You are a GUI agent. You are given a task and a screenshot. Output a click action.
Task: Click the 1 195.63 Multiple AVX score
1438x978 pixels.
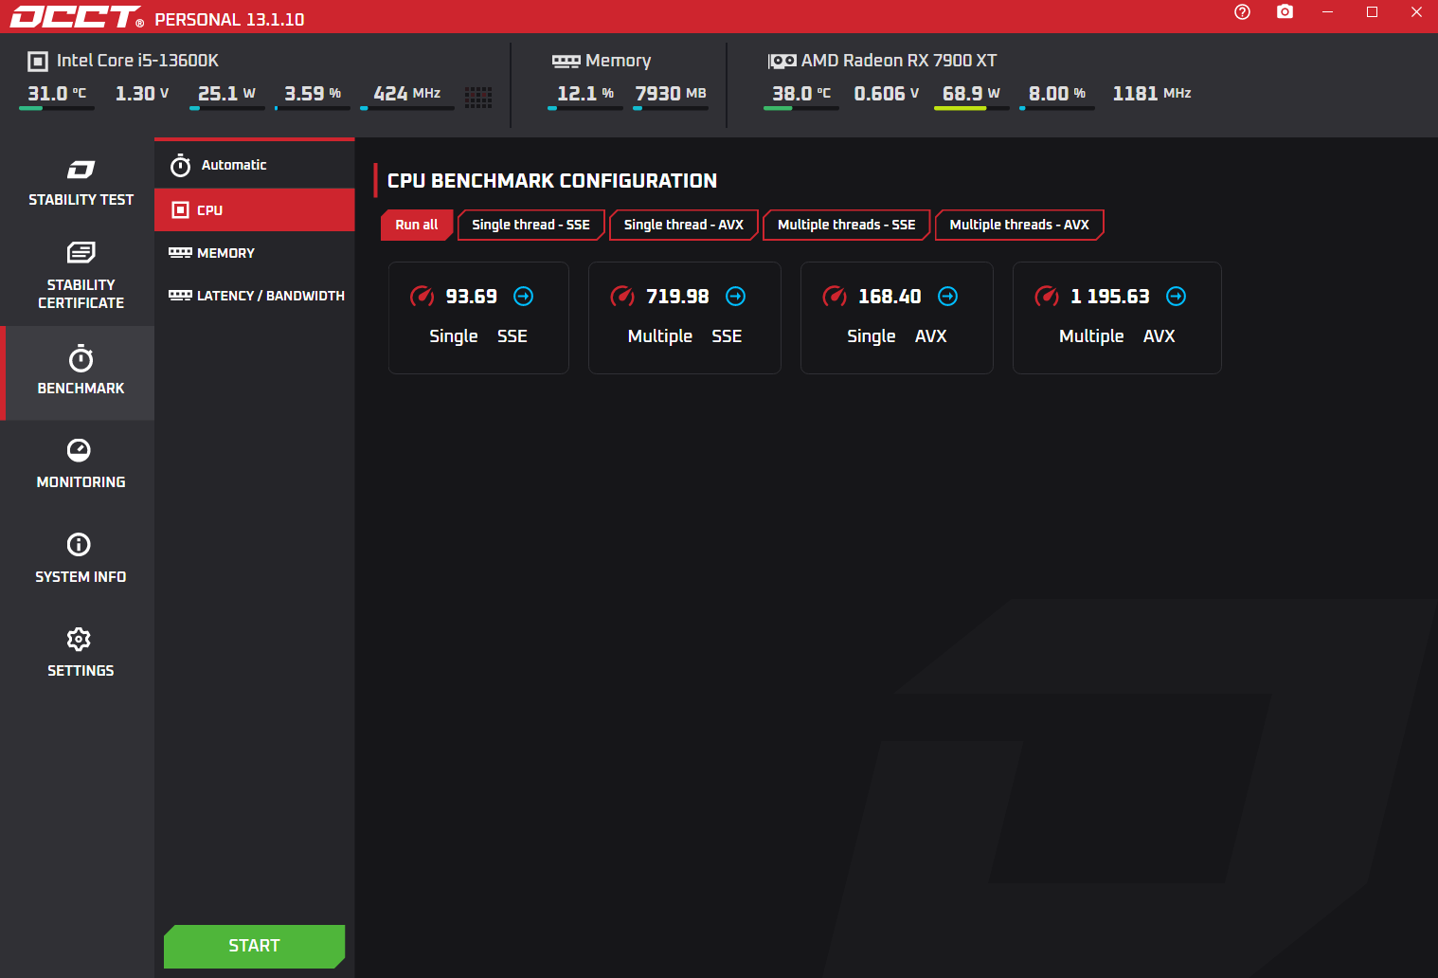click(x=1109, y=297)
